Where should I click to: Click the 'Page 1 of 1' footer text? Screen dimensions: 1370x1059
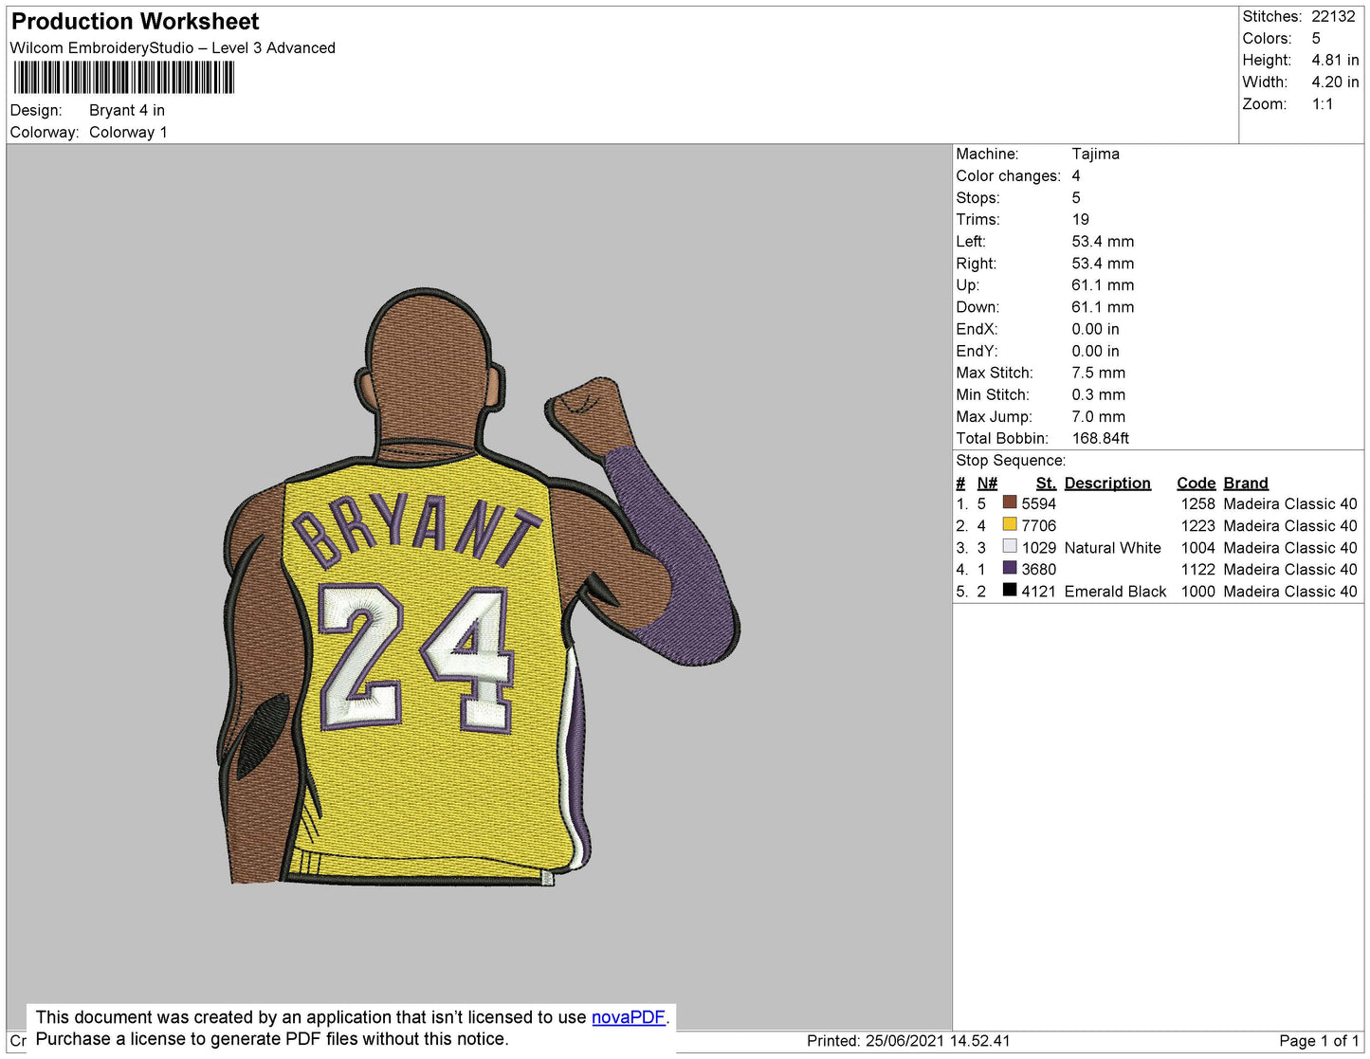[1319, 1041]
